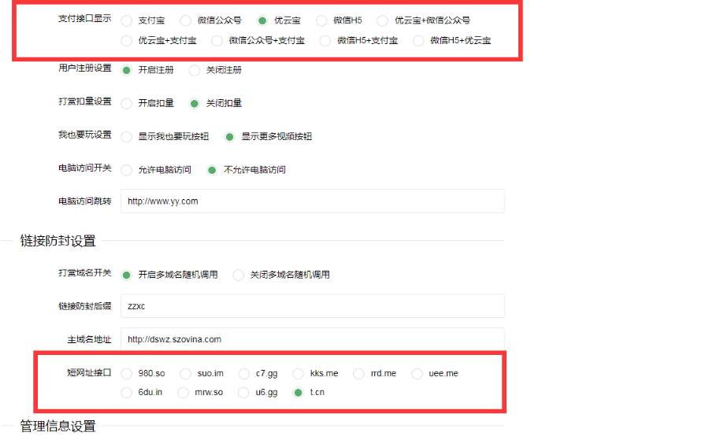
Task: Click the 短网址接口 label
Action: 89,373
